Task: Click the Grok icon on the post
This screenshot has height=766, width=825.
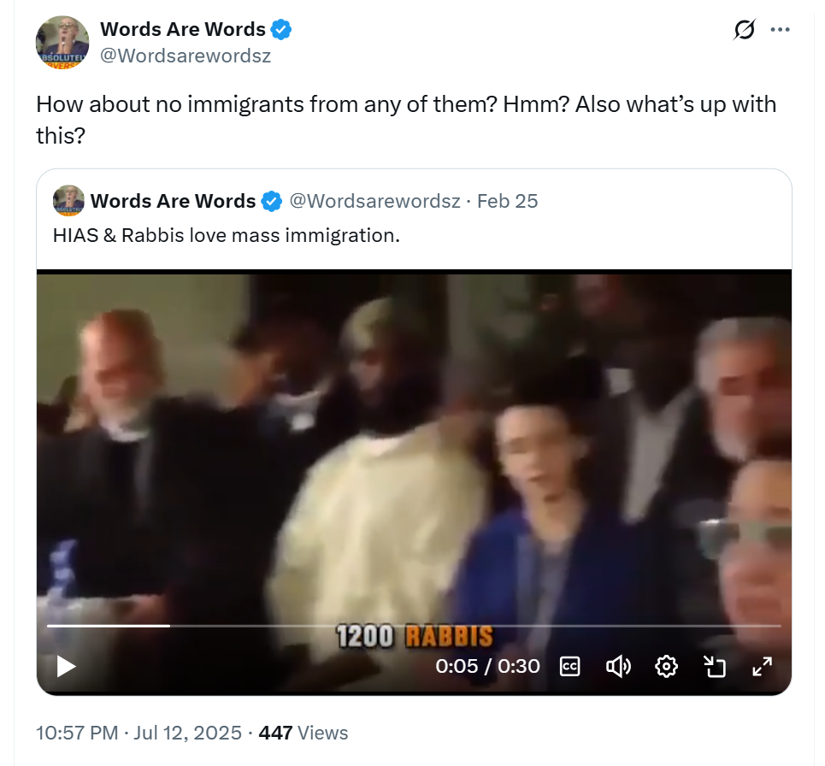Action: tap(745, 29)
